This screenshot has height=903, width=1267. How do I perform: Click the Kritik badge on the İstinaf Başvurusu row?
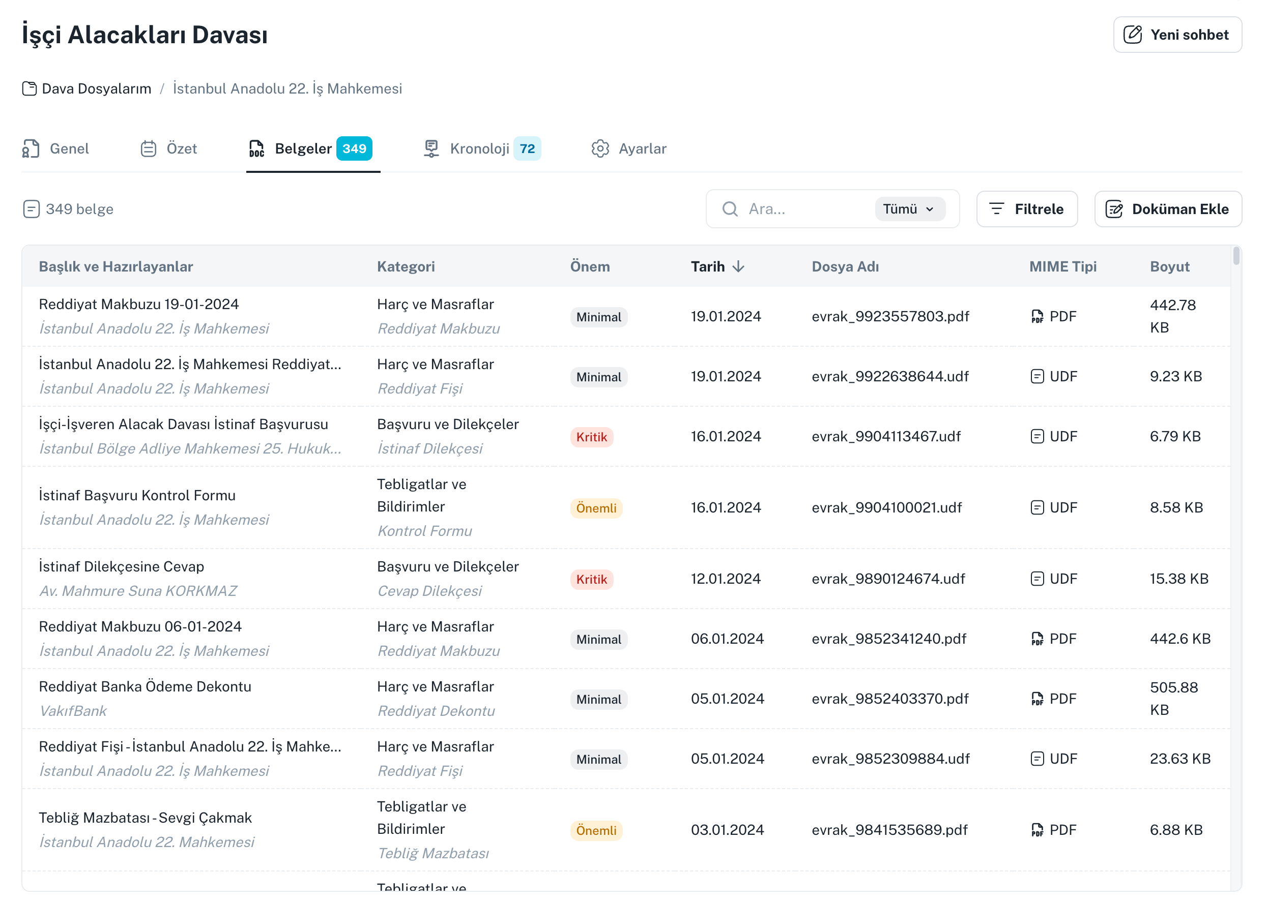tap(591, 437)
